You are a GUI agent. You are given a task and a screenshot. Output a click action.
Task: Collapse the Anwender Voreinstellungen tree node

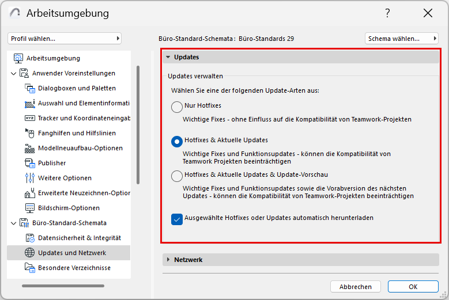(x=14, y=73)
